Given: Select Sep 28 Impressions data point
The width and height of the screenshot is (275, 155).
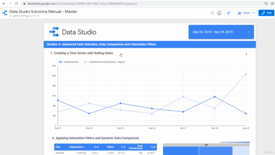Looking at the screenshot, I should click(214, 96).
